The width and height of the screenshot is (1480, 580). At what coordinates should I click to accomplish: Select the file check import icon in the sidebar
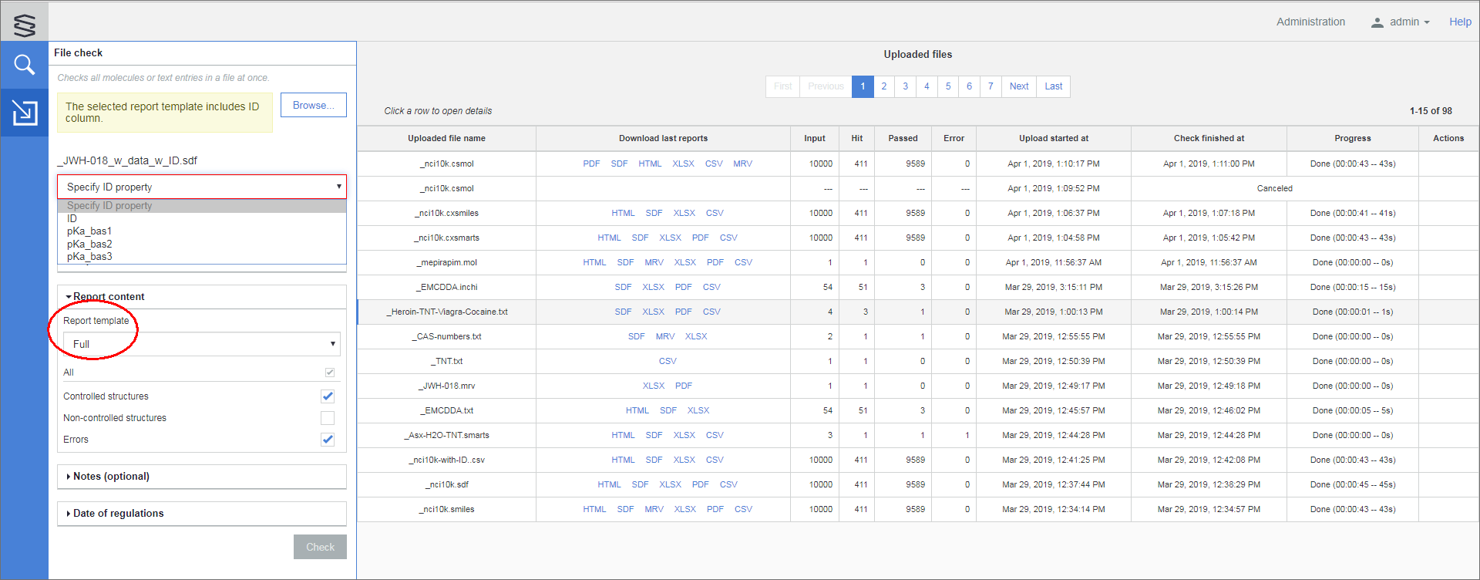click(x=25, y=113)
